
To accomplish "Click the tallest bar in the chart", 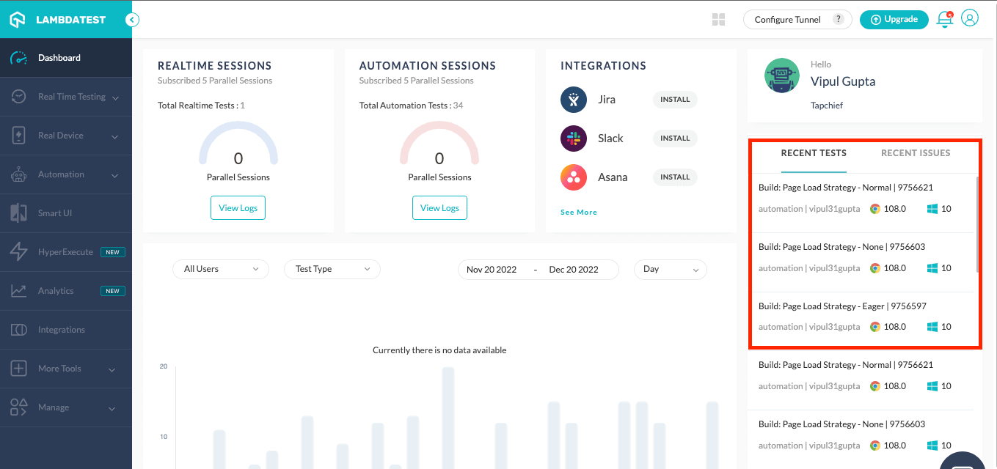I will tap(448, 418).
